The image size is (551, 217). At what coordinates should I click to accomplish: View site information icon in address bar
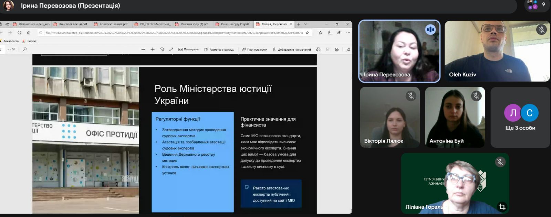(41, 32)
